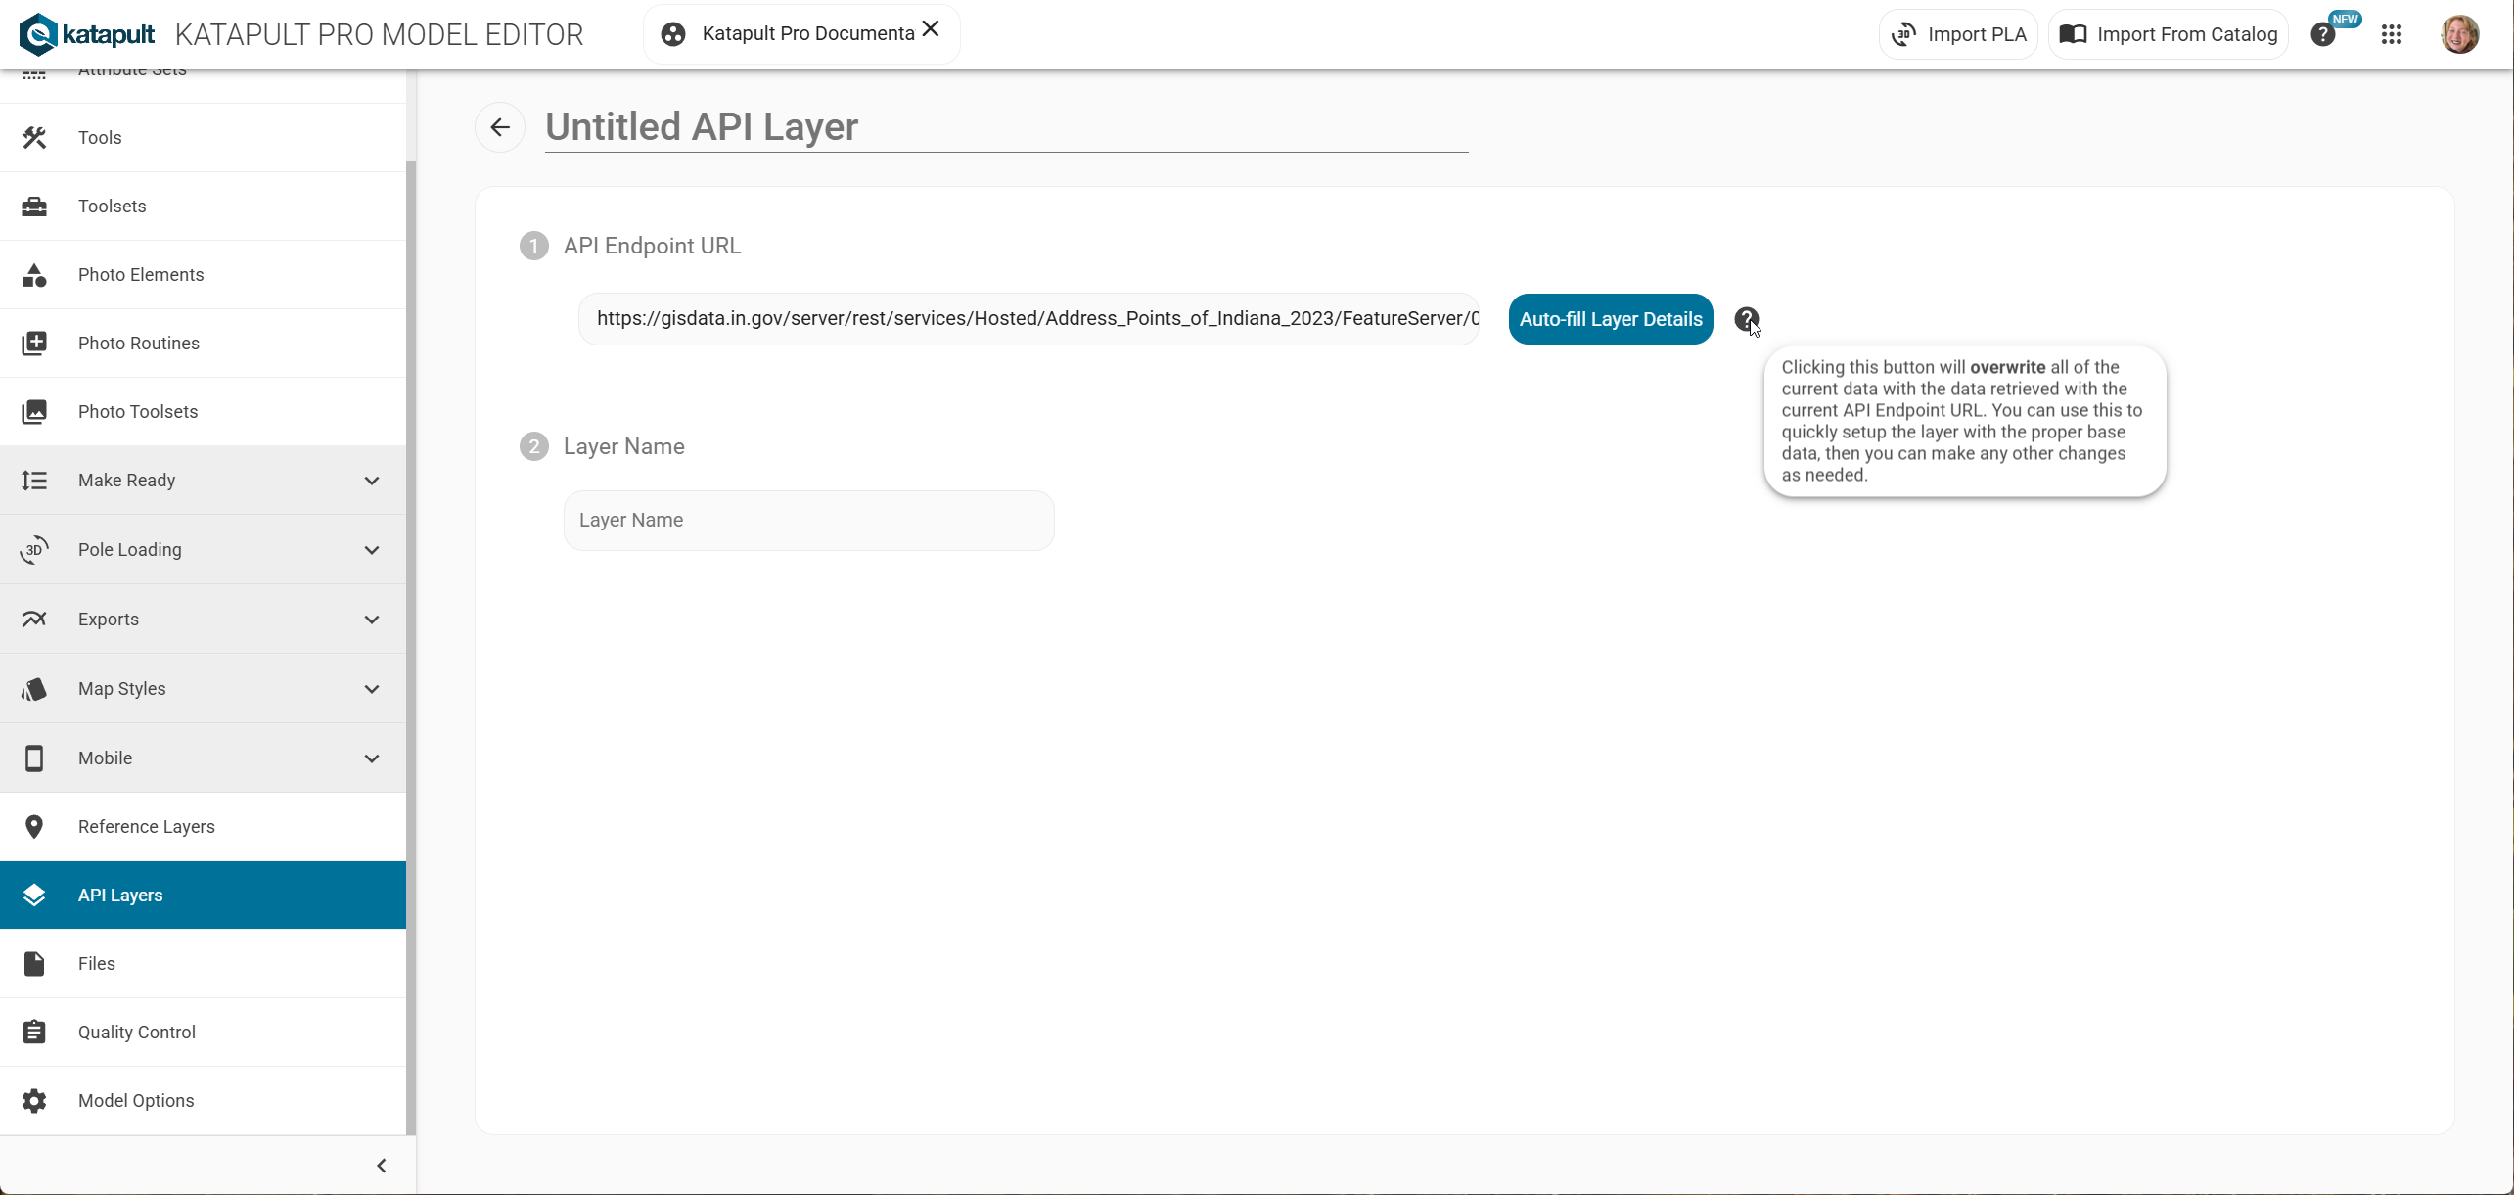Open Photo Elements from the sidebar
This screenshot has width=2514, height=1195.
[141, 275]
